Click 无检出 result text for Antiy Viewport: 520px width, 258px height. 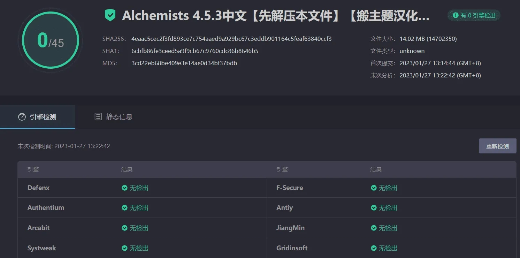388,208
